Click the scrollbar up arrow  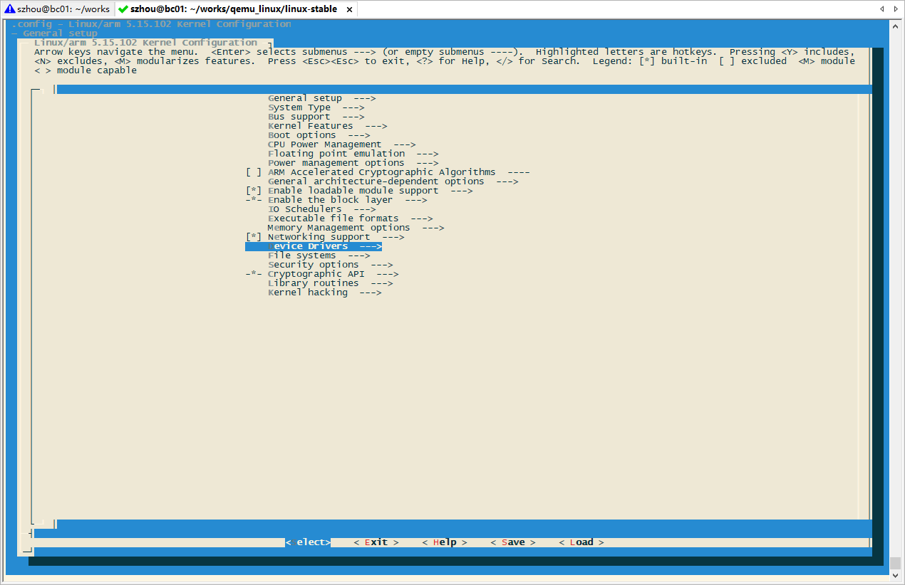click(896, 27)
